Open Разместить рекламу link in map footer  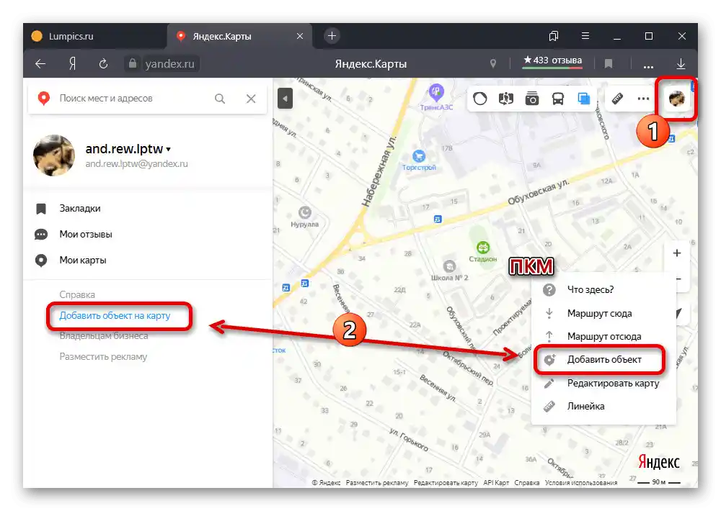click(377, 482)
